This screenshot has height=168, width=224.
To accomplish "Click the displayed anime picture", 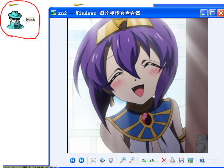I will pyautogui.click(x=138, y=86).
